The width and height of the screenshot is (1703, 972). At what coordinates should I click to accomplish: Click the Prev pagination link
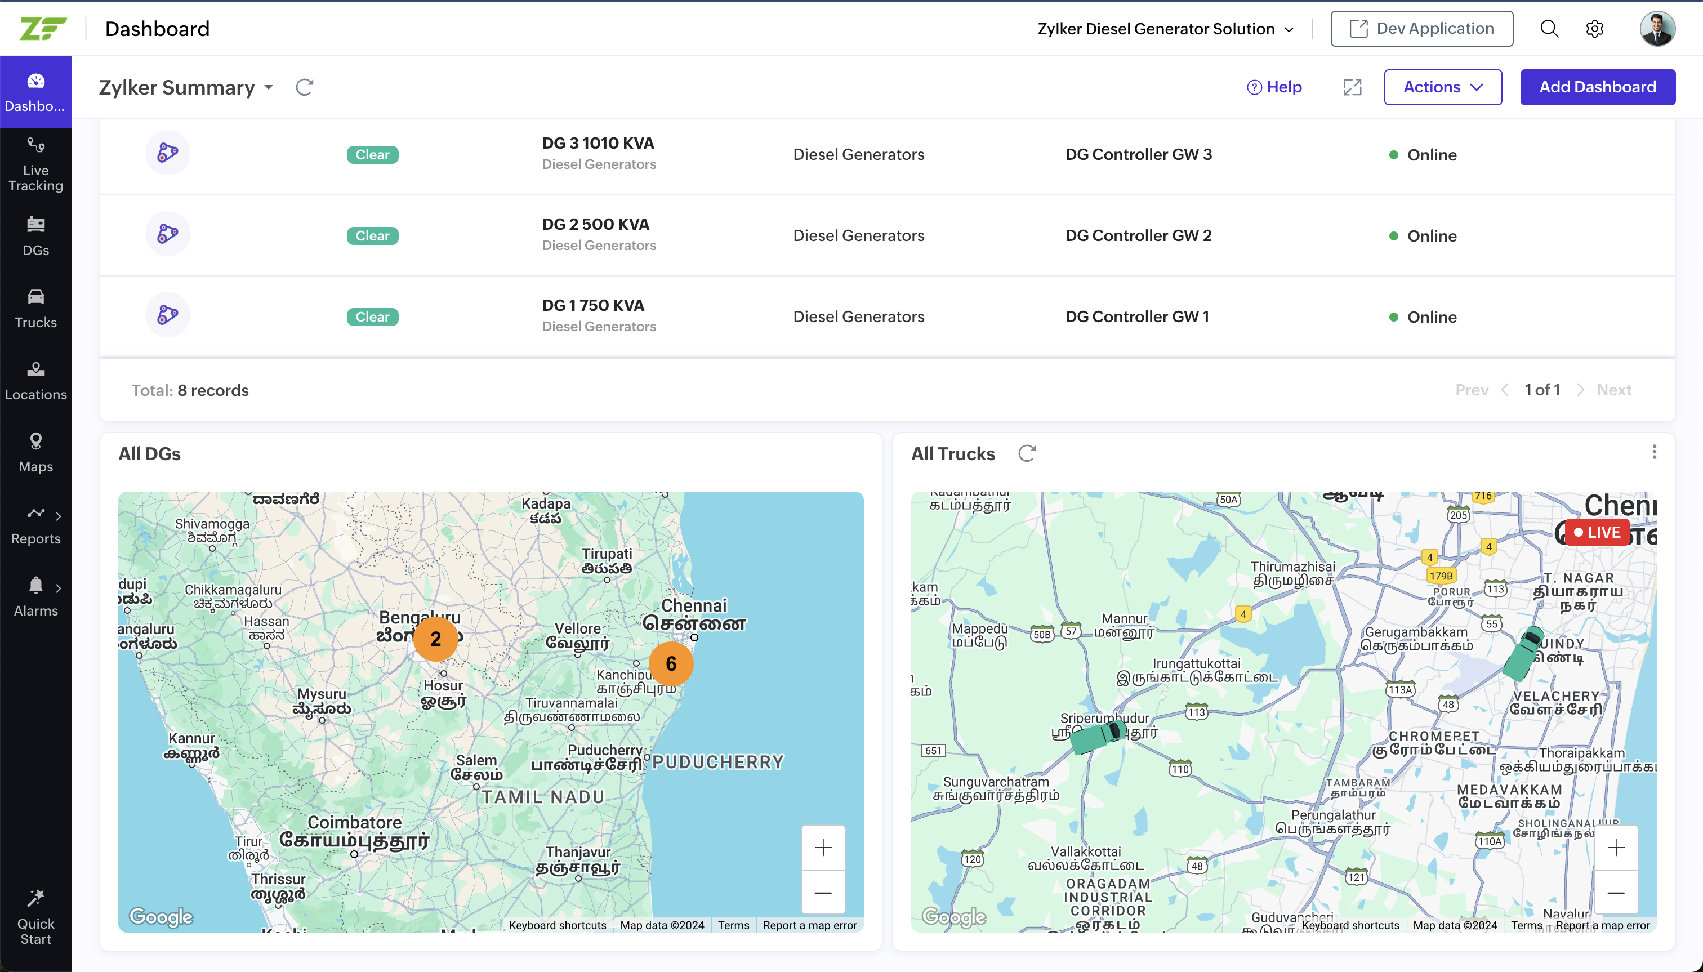click(x=1472, y=390)
